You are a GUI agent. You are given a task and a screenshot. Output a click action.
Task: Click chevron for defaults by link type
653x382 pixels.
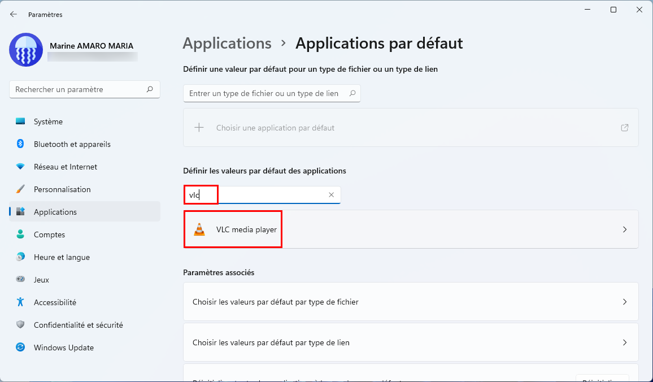(x=625, y=342)
